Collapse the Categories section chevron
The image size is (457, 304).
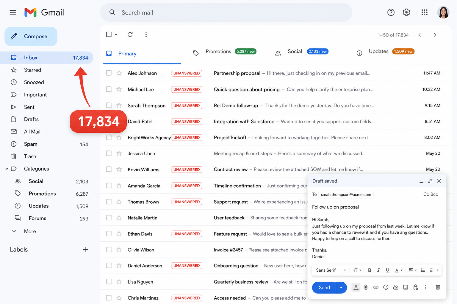click(x=7, y=169)
